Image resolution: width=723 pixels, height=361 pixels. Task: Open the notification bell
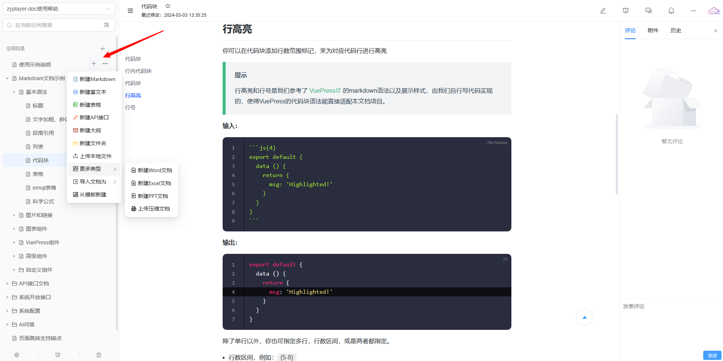point(671,11)
